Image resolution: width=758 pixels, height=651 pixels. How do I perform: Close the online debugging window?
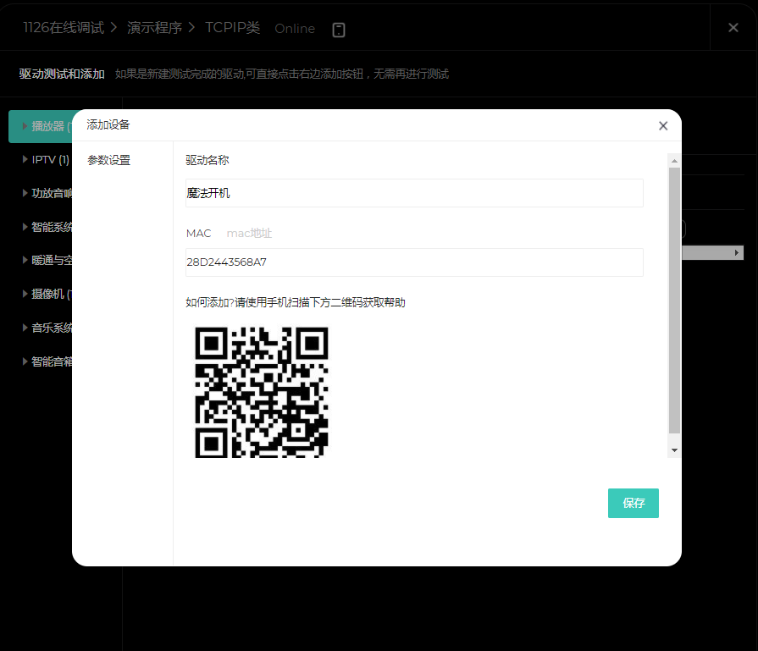coord(733,28)
